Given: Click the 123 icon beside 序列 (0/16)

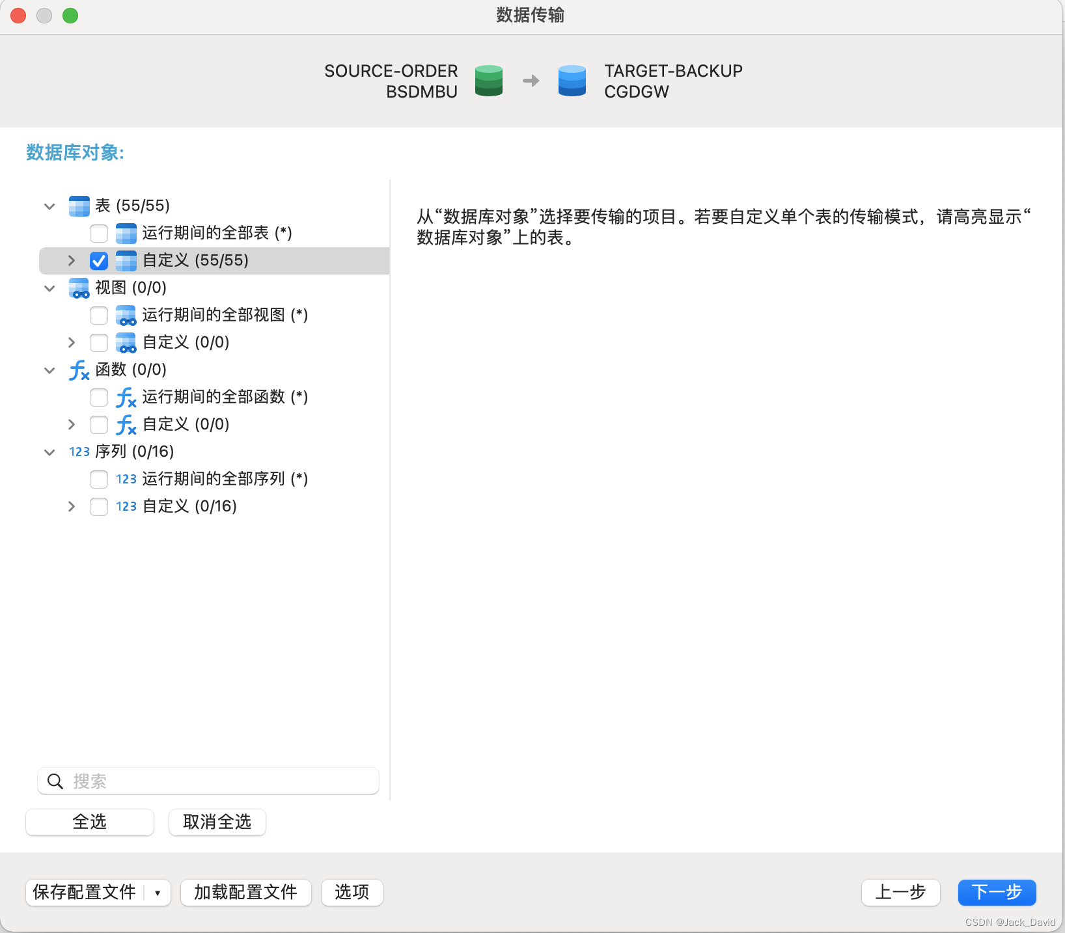Looking at the screenshot, I should (x=79, y=452).
